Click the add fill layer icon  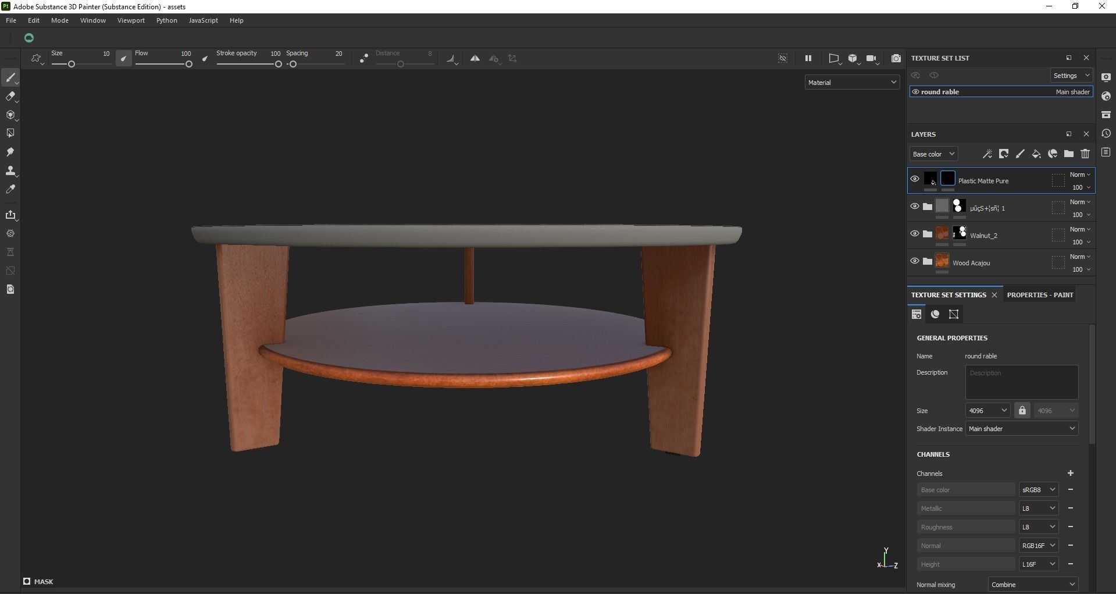click(1036, 154)
